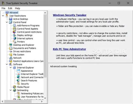The height and width of the screenshot is (104, 133).
Task: Maximize the True System Security Tweaker window
Action: [x=119, y=3]
